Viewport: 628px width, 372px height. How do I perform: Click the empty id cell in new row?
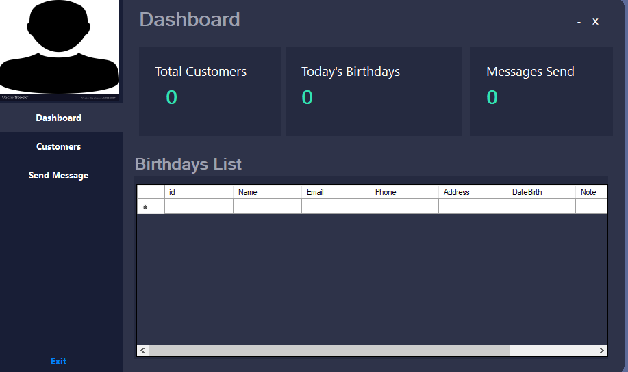pos(199,207)
